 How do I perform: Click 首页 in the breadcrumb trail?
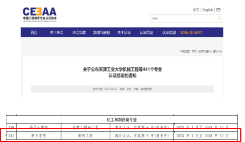(194, 51)
